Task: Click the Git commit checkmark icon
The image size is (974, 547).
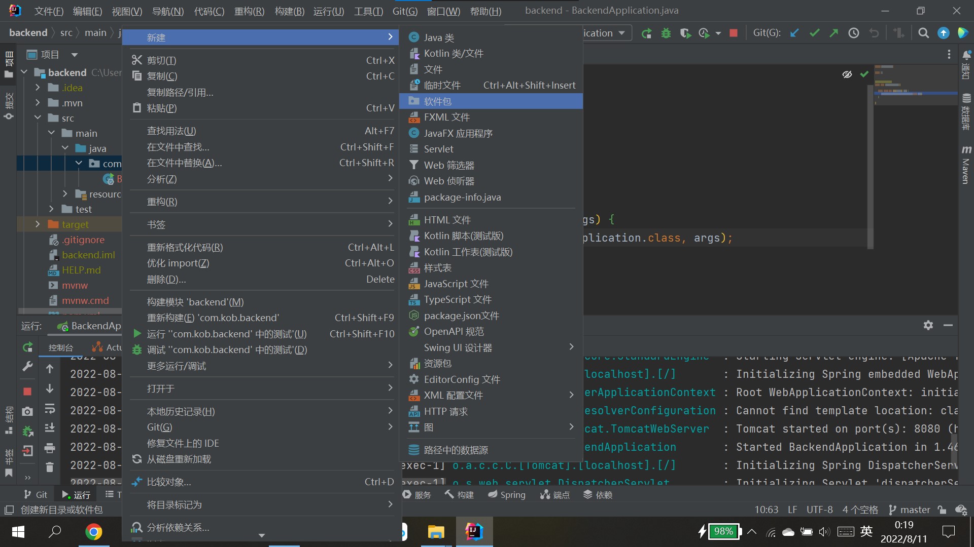Action: click(815, 33)
